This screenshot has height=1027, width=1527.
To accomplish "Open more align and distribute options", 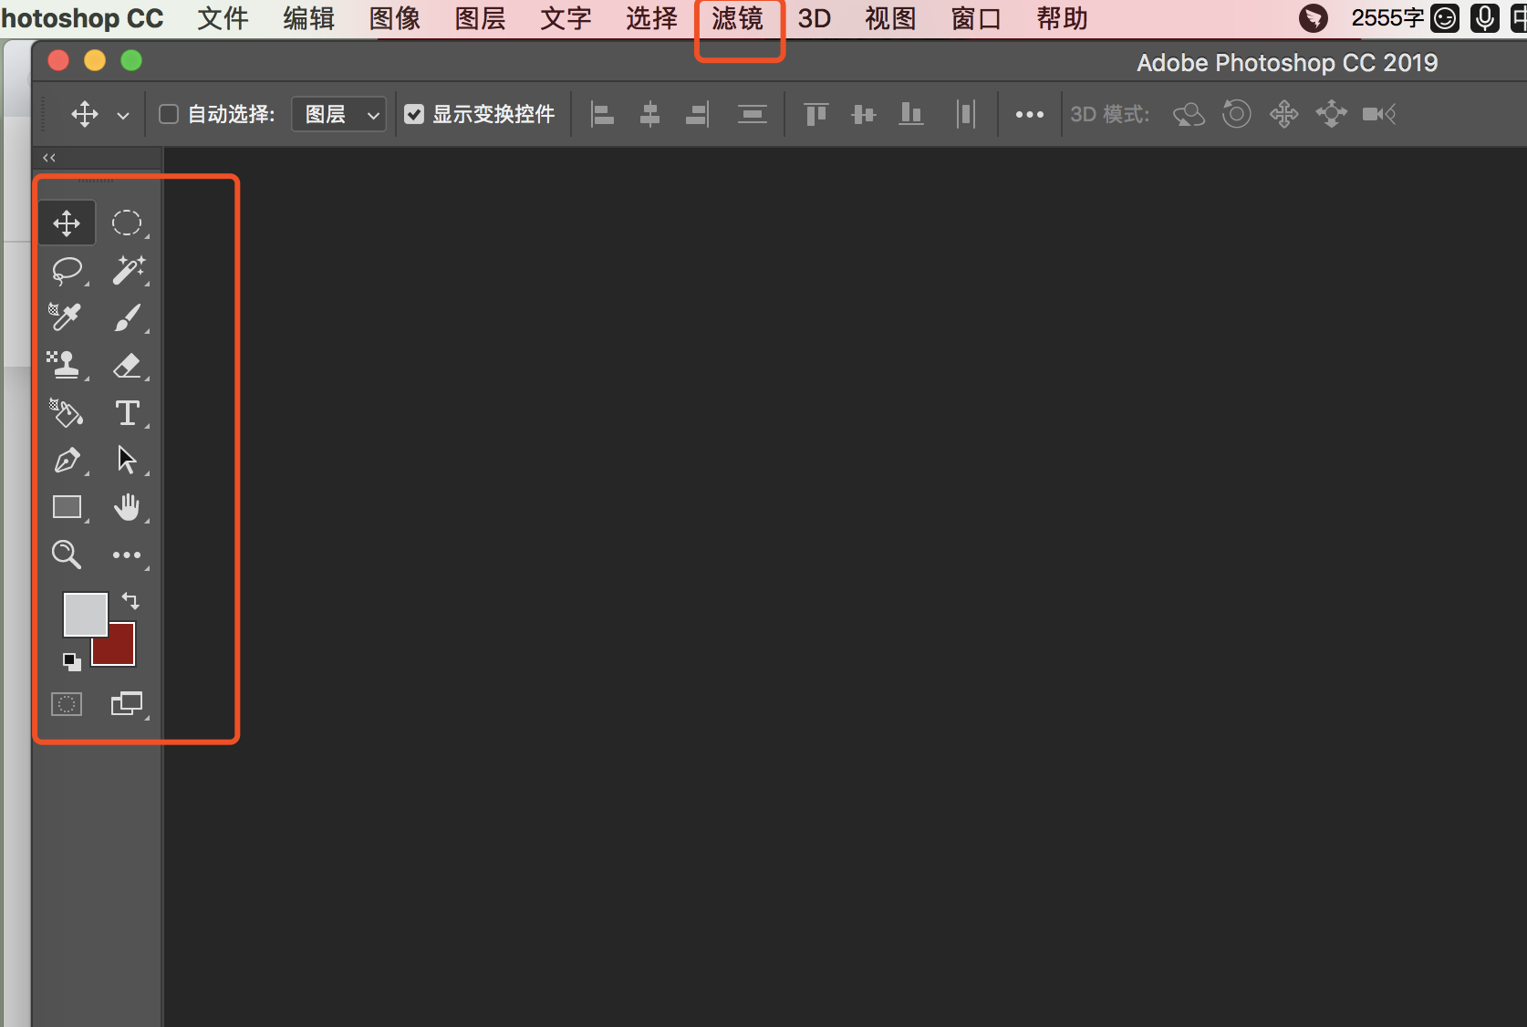I will pos(1030,114).
